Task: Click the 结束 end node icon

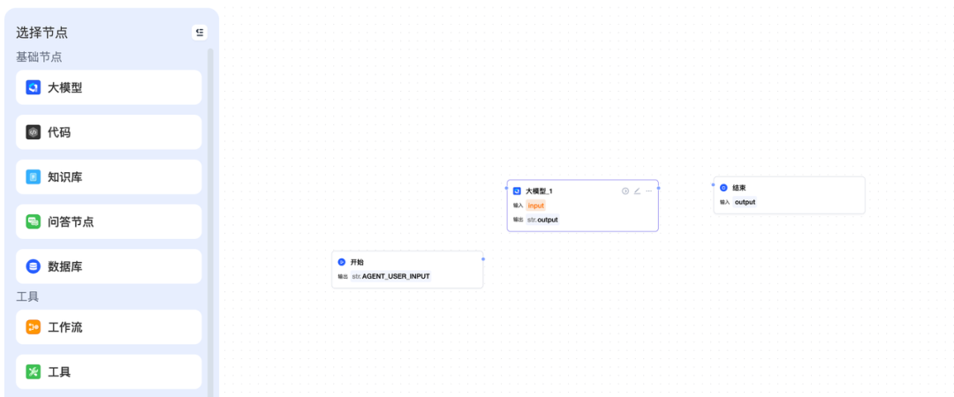Action: coord(723,188)
